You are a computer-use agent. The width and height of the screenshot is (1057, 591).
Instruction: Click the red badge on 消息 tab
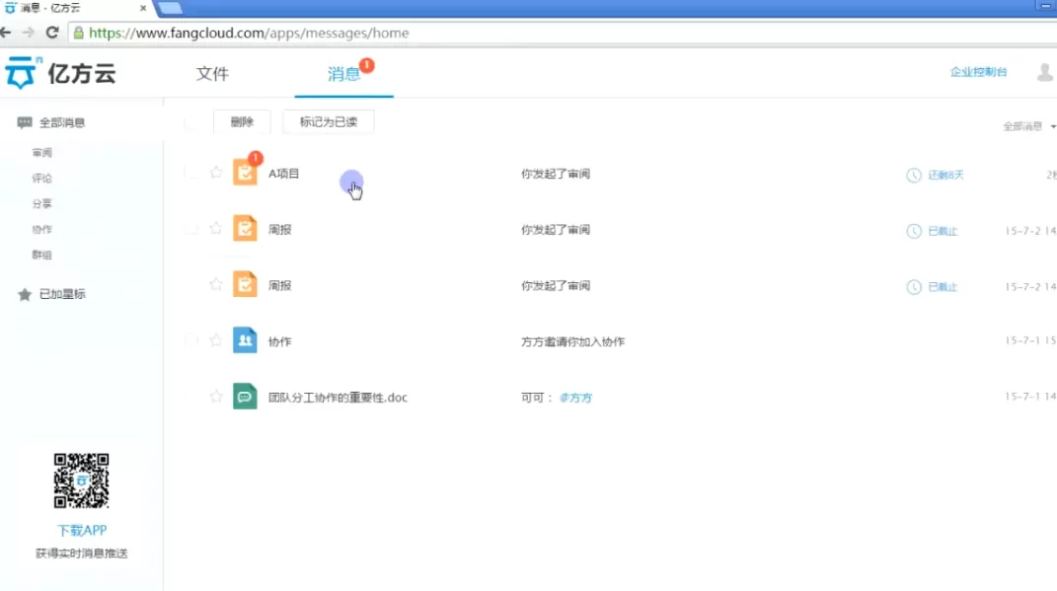[x=367, y=65]
